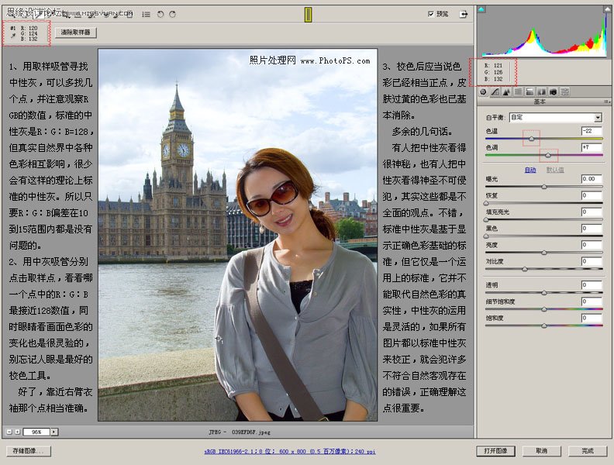Toggle full screen mode icon
Screen dimensions: 614x465
pos(464,14)
